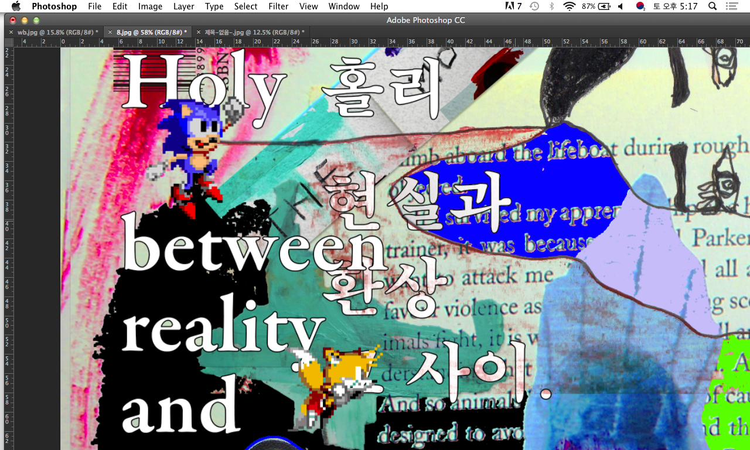Close the 8.jpg document tab
The width and height of the screenshot is (750, 450).
click(111, 32)
